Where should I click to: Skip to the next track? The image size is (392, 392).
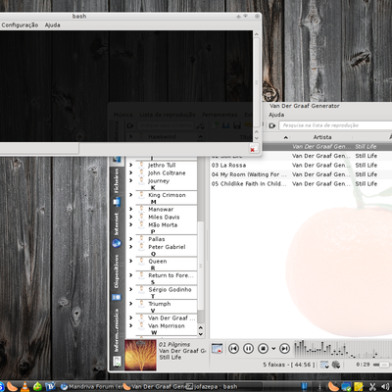(x=284, y=349)
